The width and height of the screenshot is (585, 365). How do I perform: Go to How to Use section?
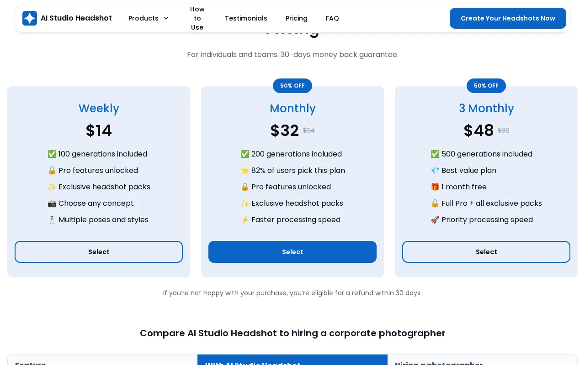[x=197, y=18]
